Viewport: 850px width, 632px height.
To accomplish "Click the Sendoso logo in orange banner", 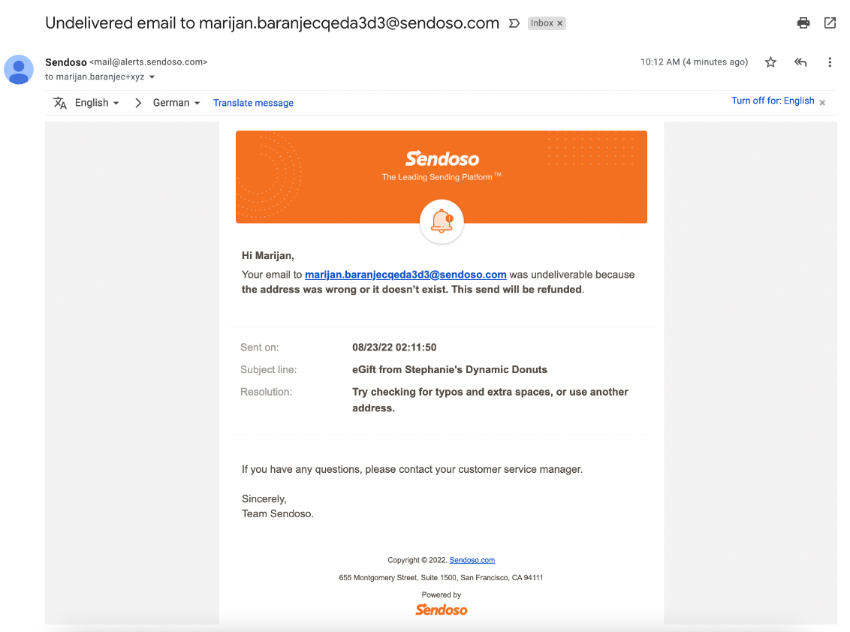I will click(x=442, y=158).
